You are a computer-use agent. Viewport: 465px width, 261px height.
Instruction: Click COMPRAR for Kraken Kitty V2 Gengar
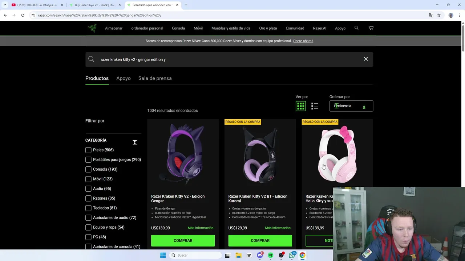pyautogui.click(x=183, y=241)
